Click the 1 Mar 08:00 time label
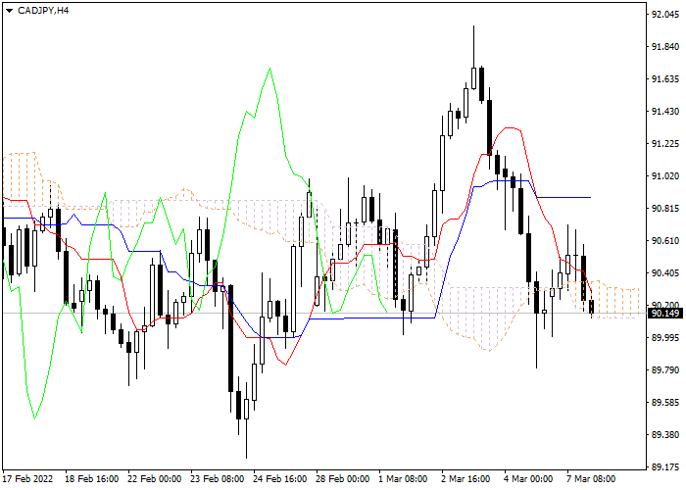The image size is (686, 490). click(403, 478)
